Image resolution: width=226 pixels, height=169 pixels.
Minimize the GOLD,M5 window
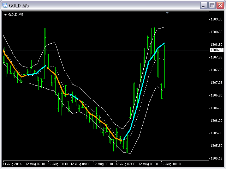(x=204, y=6)
